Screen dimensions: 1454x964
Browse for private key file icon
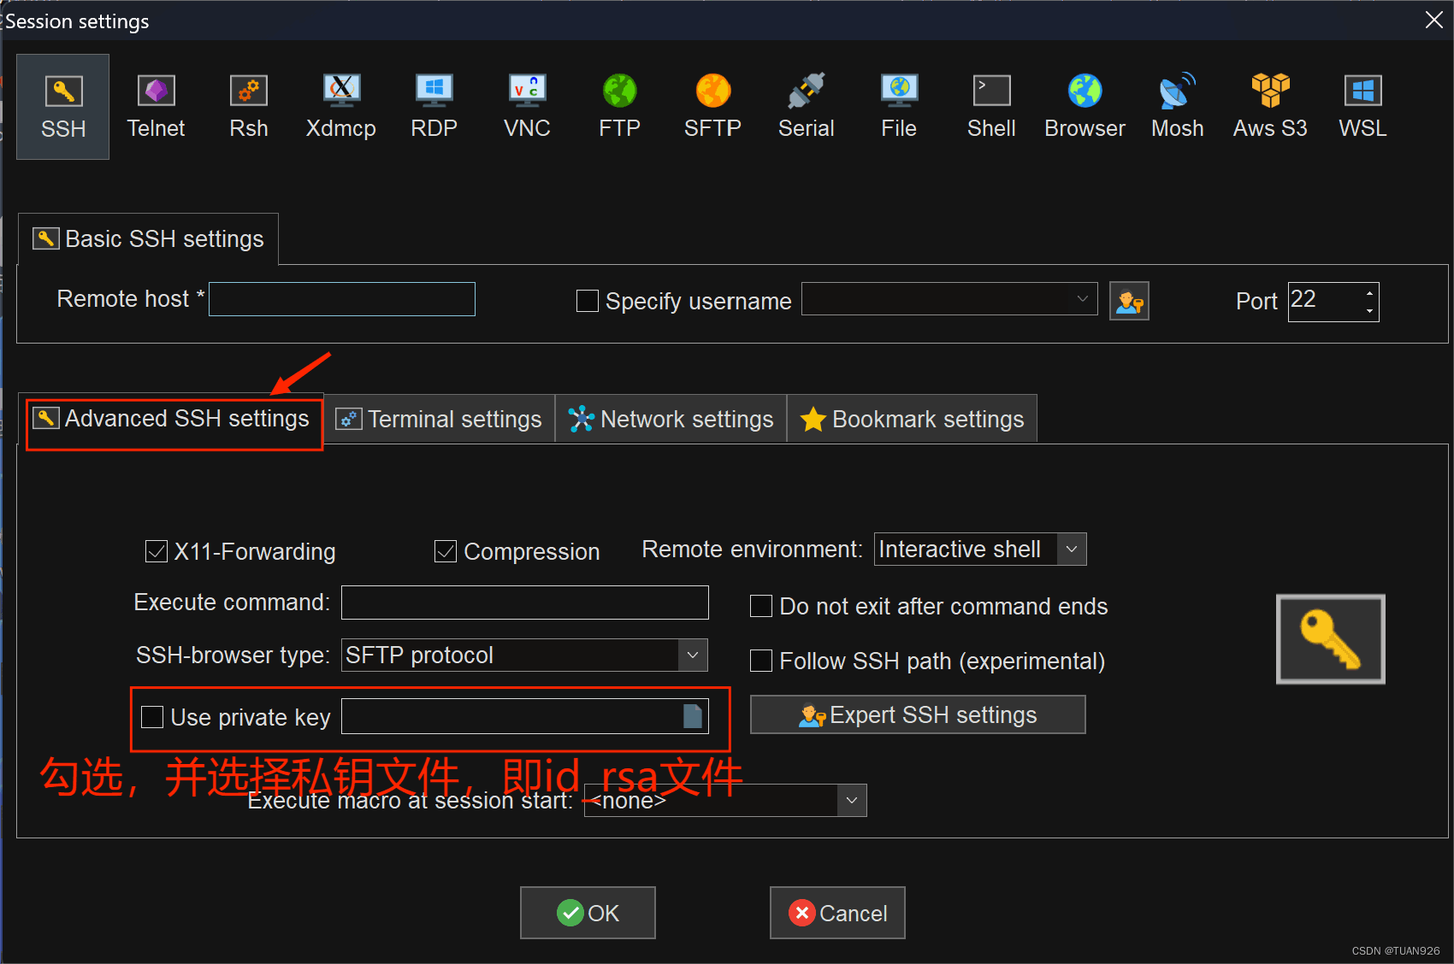click(x=693, y=715)
